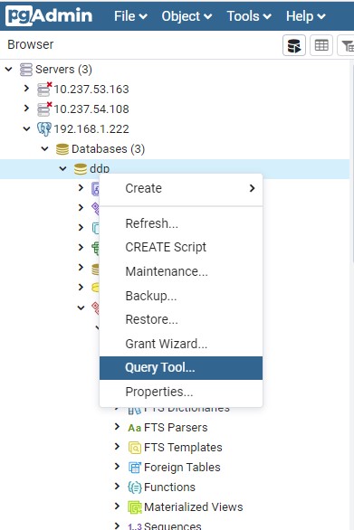
Task: Expand the Materialized Views node
Action: (x=117, y=506)
